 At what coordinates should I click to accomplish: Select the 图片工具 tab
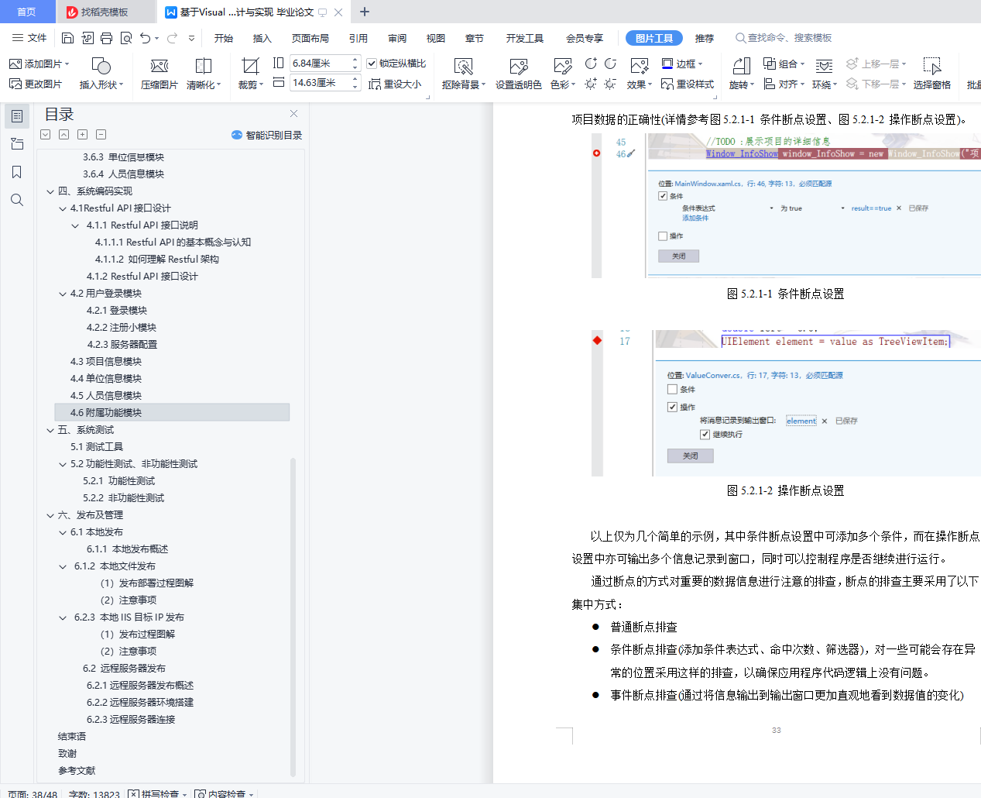pyautogui.click(x=654, y=38)
